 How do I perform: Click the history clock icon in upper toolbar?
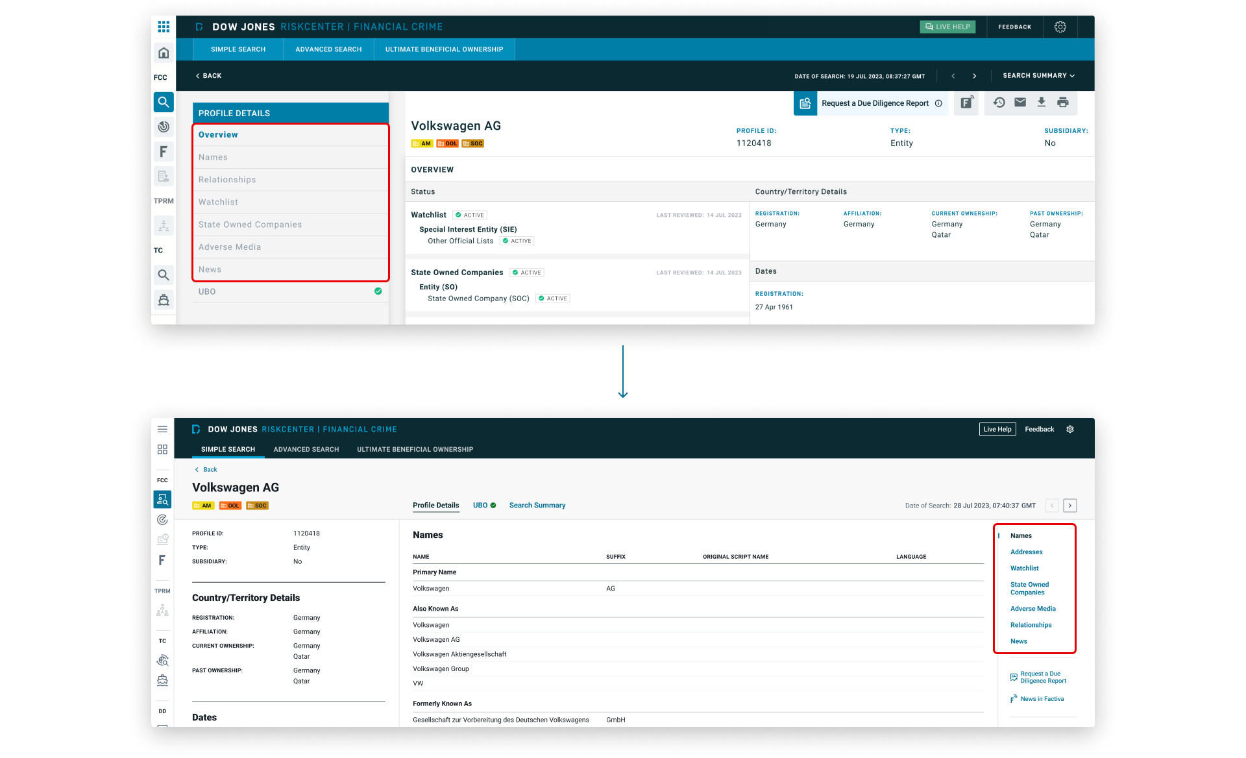coord(999,103)
